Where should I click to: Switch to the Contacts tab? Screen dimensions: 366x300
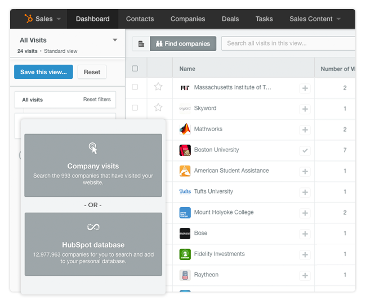click(x=140, y=19)
